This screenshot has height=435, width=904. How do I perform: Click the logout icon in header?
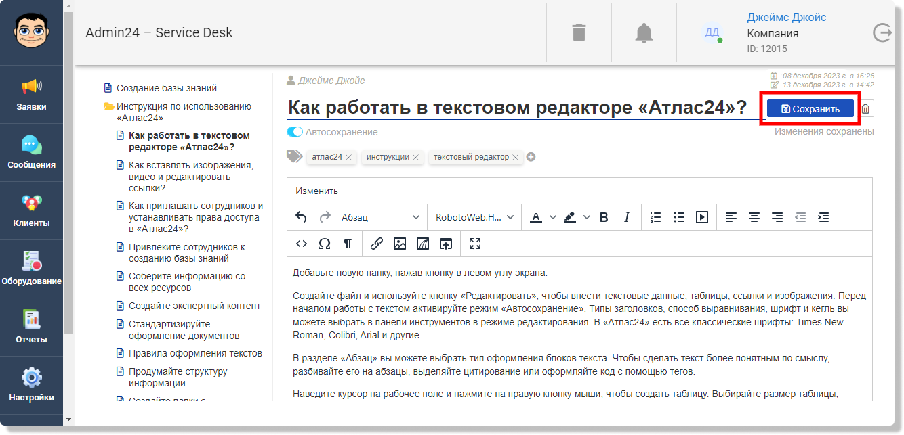[x=882, y=32]
